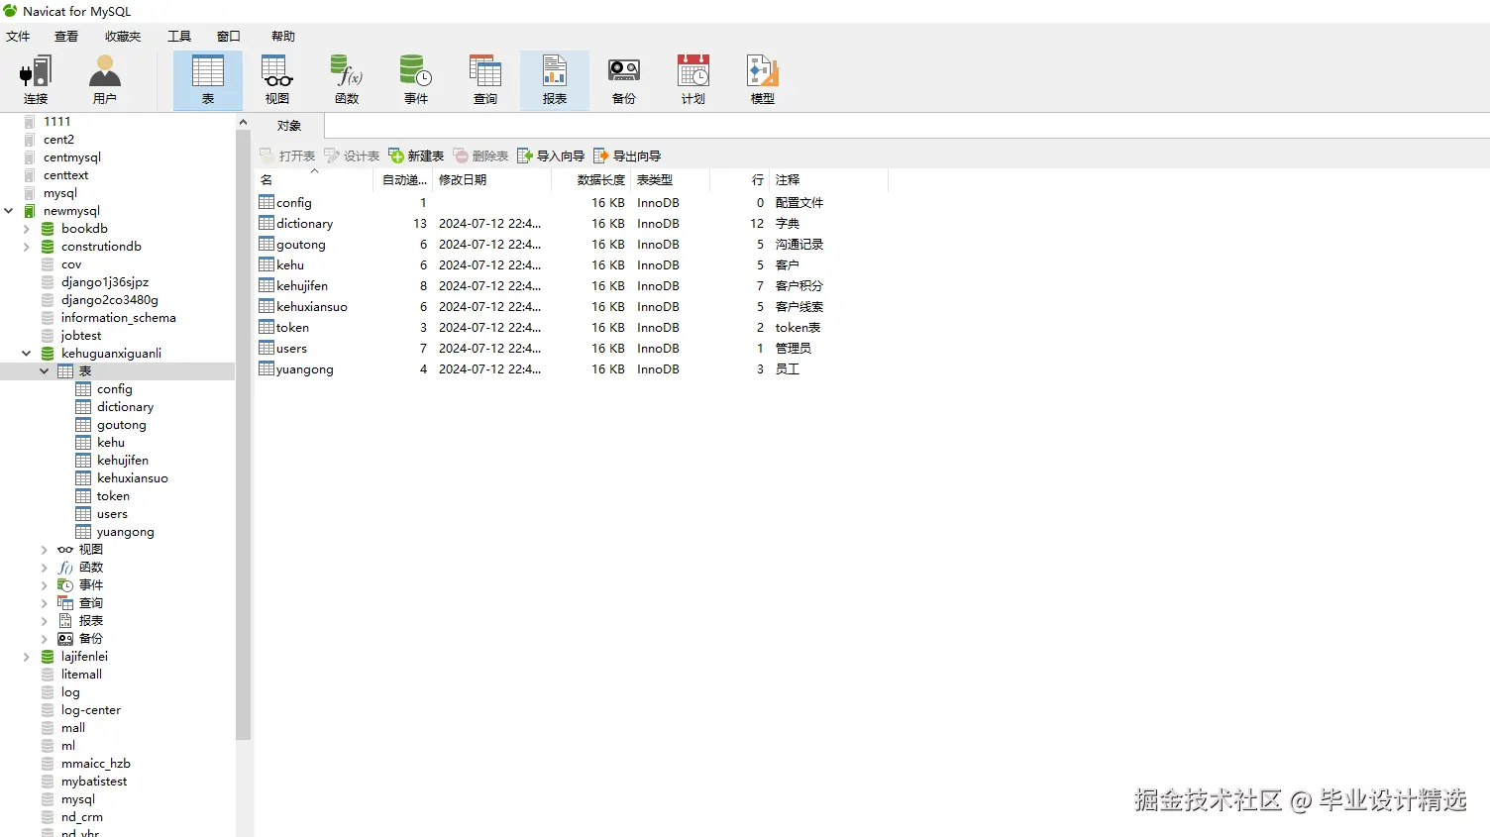Image resolution: width=1490 pixels, height=837 pixels.
Task: Select kehu table in the sidebar tree
Action: [110, 443]
